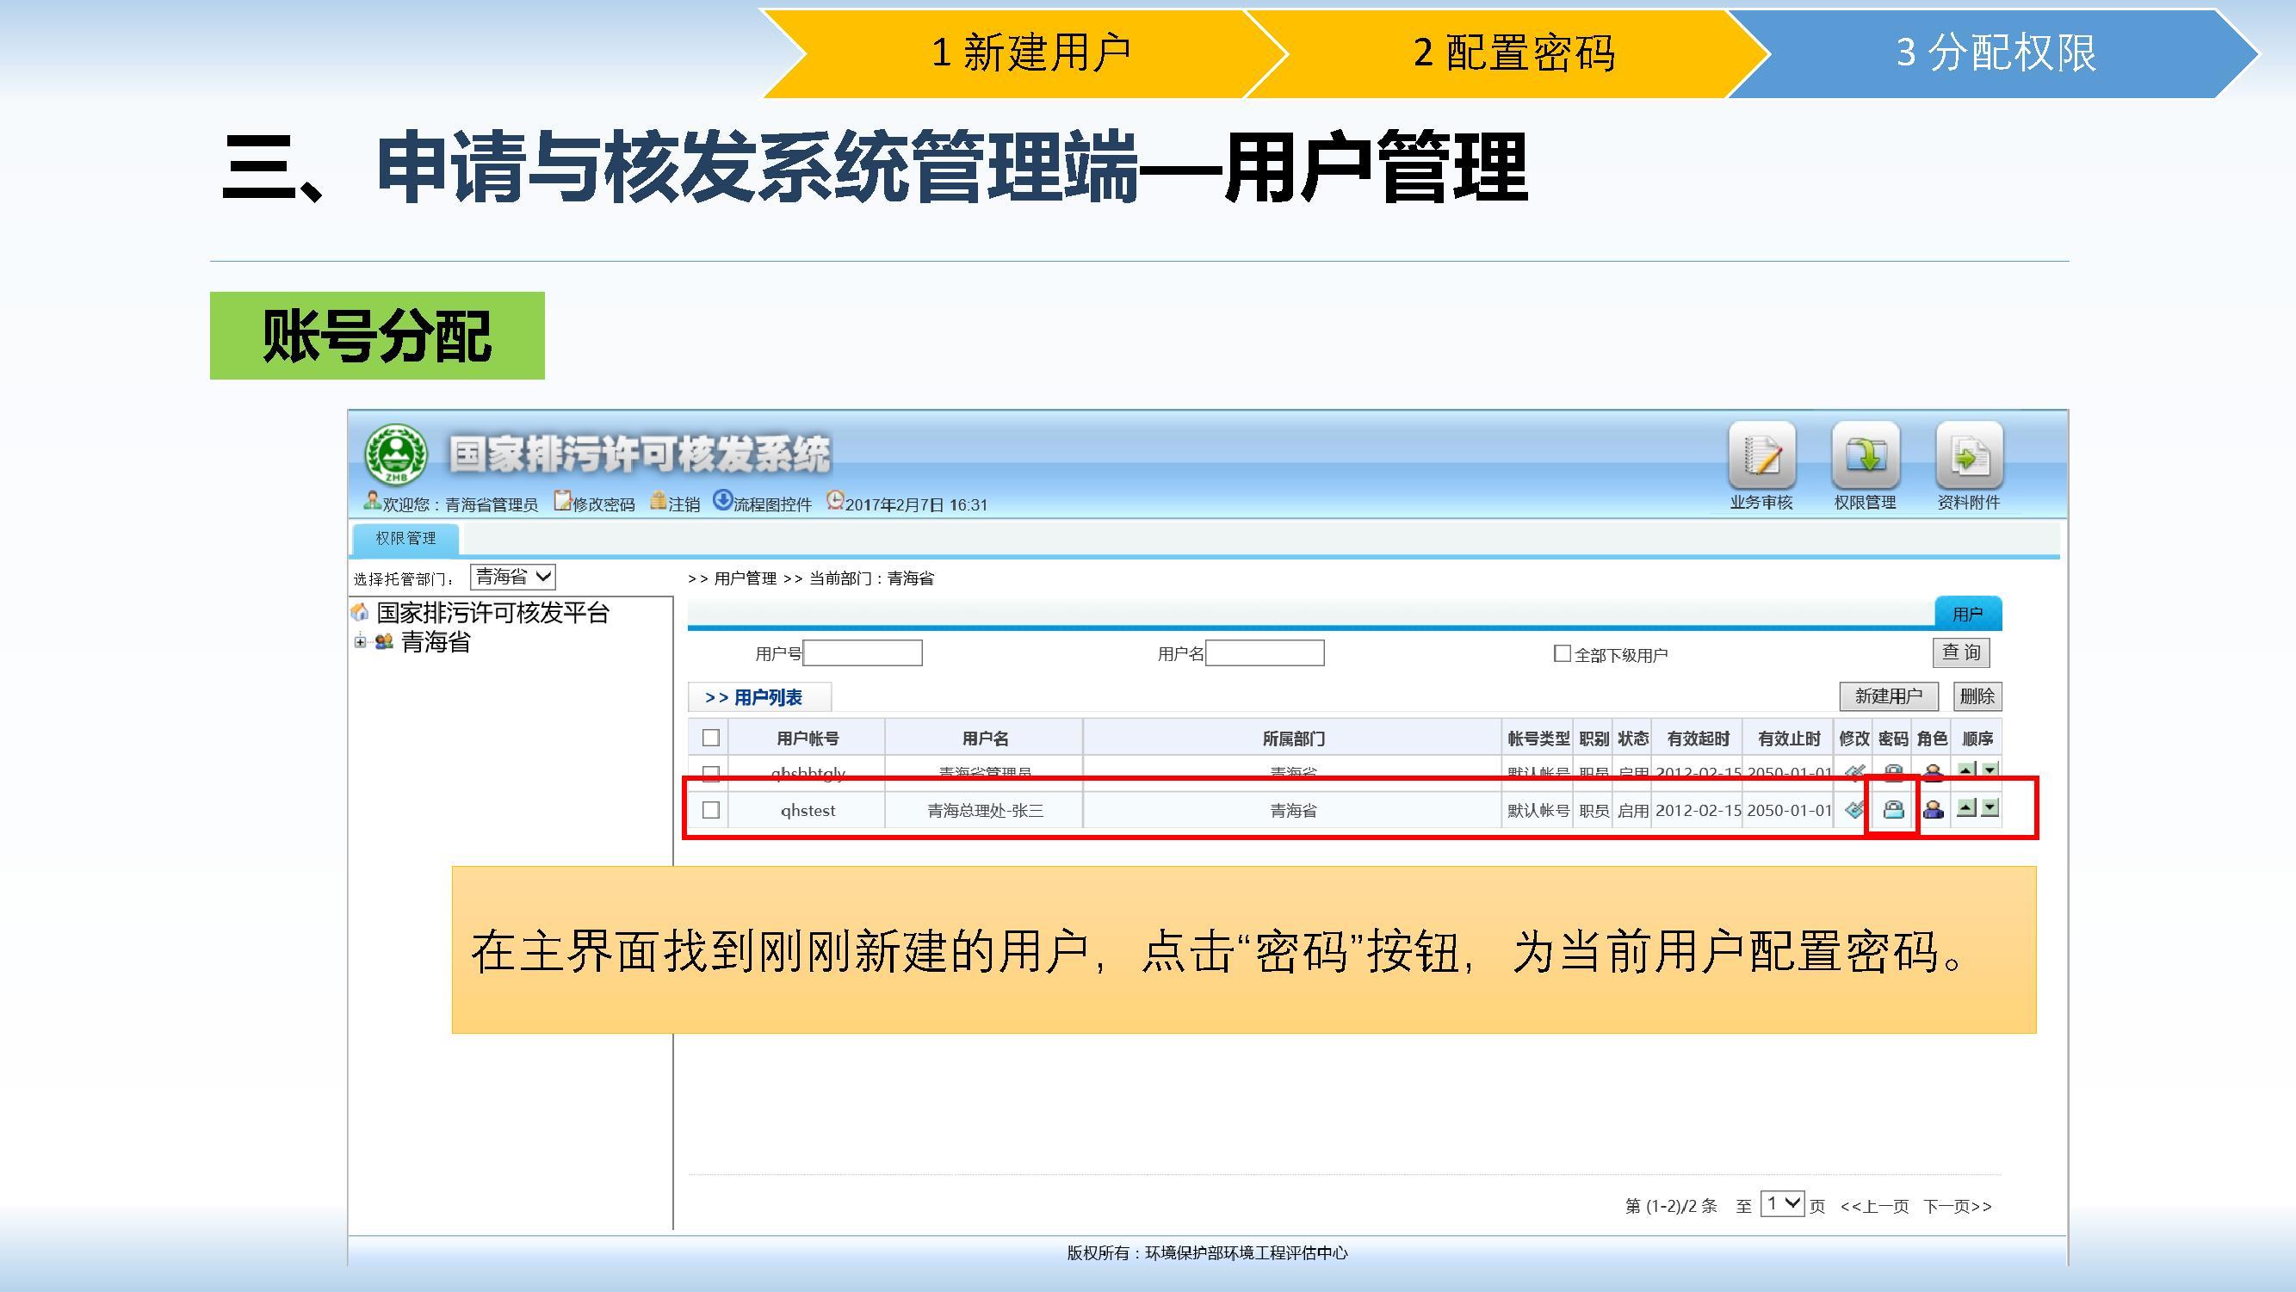
Task: Select the qhstest row checkbox
Action: (710, 810)
